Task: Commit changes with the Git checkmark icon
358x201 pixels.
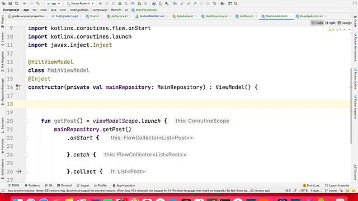Action: click(189, 4)
